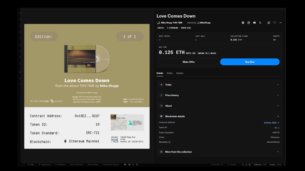305x171 pixels.
Task: Switch to the Orders tab
Action: (170, 73)
